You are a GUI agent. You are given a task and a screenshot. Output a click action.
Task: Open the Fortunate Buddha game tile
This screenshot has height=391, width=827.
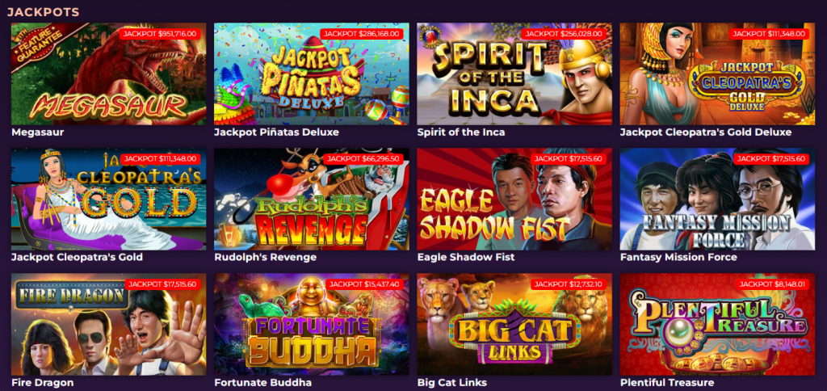point(311,324)
